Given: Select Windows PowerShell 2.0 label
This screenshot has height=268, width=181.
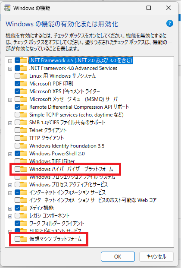Looking at the screenshot, I should [x=57, y=154].
